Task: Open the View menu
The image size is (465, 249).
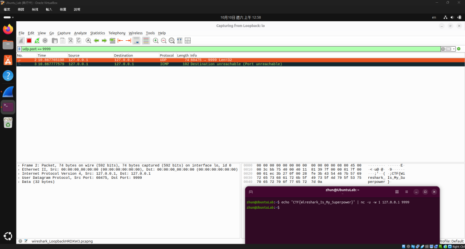Action: click(x=41, y=33)
